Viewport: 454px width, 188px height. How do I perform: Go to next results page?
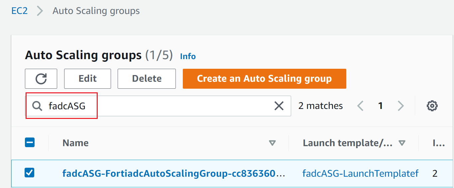click(401, 106)
